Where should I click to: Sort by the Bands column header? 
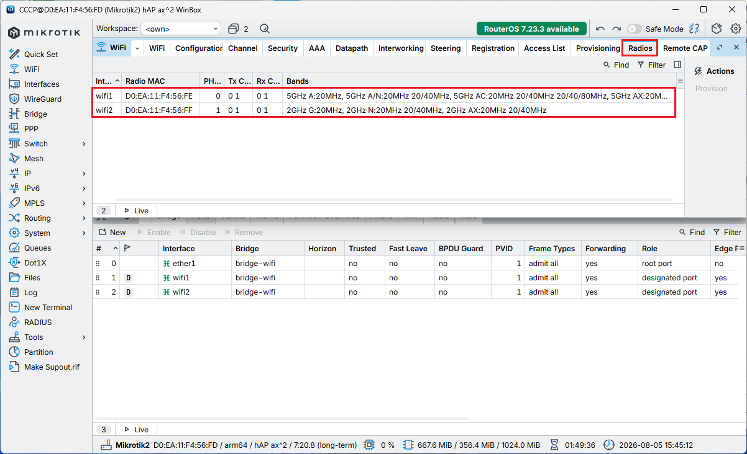click(479, 81)
